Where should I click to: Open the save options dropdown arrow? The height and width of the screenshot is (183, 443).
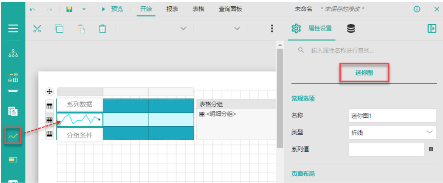(84, 9)
